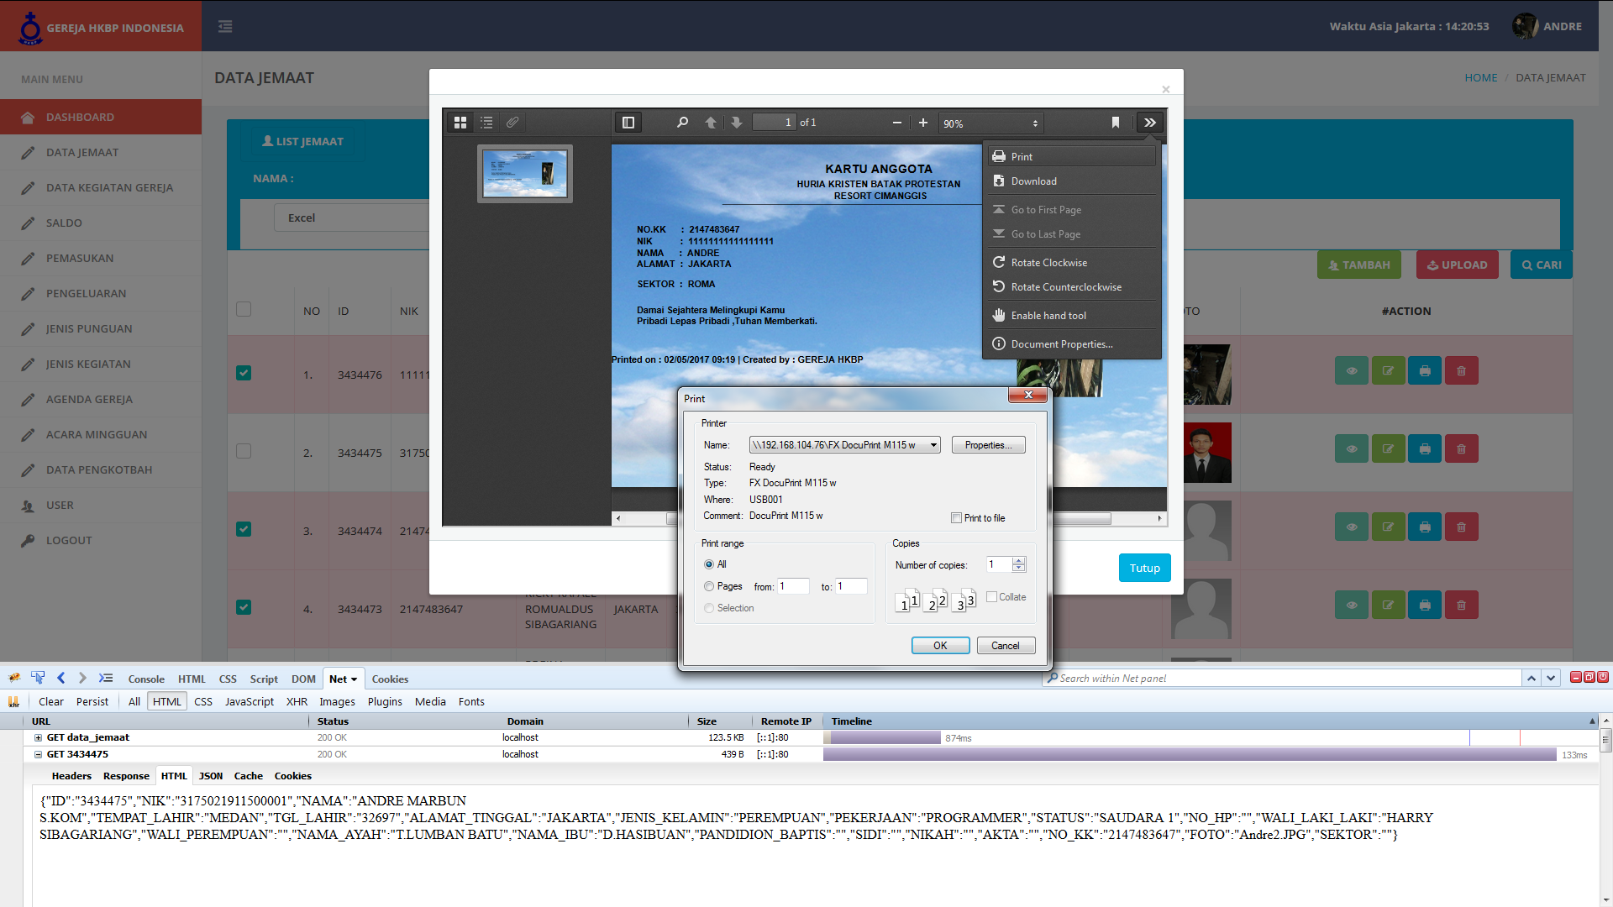Select the Pages radio button
The height and width of the screenshot is (907, 1613).
point(709,586)
